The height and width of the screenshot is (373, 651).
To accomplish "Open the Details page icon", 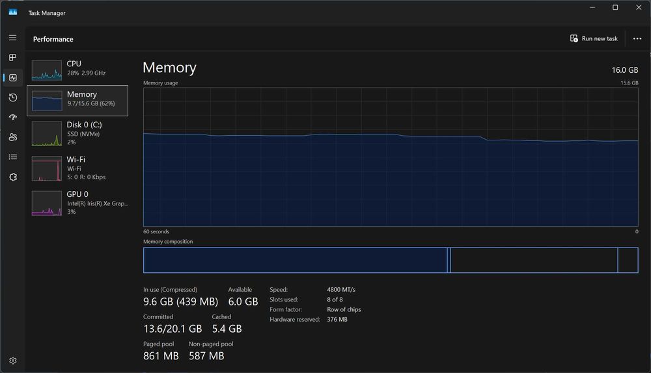I will click(13, 157).
